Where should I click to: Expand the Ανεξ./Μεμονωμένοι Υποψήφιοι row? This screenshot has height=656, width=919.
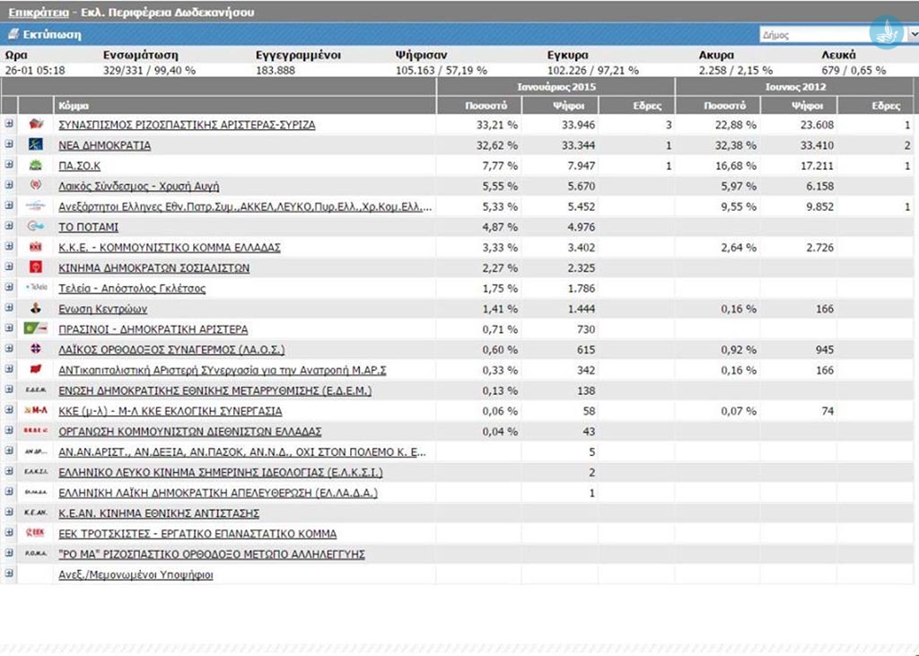(x=9, y=574)
